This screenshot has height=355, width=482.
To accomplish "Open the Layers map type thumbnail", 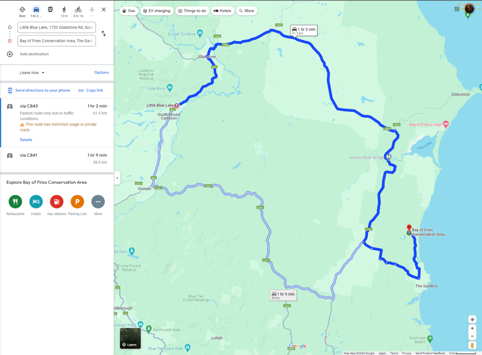I will click(130, 338).
